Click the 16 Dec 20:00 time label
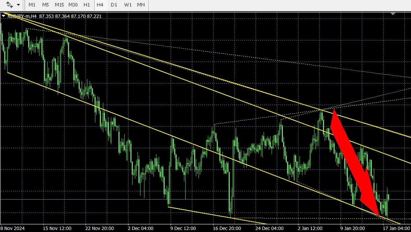This screenshot has height=232, width=411. (x=227, y=228)
